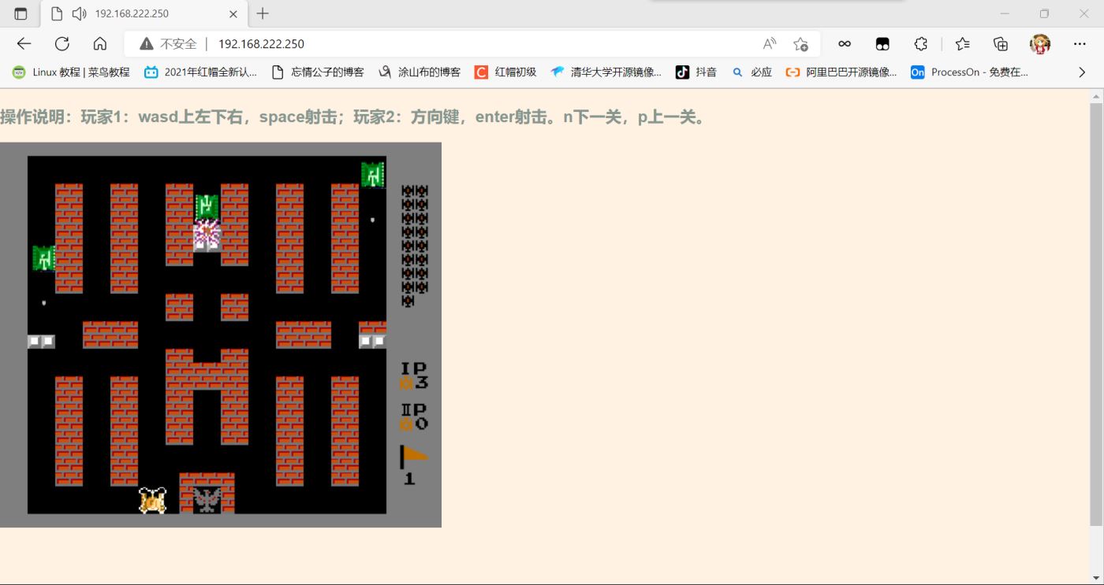Open the Collections icon in the toolbar
The image size is (1104, 585).
point(1000,44)
